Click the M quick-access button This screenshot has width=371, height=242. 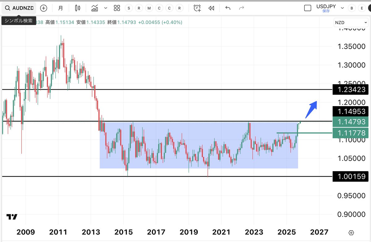(x=149, y=8)
